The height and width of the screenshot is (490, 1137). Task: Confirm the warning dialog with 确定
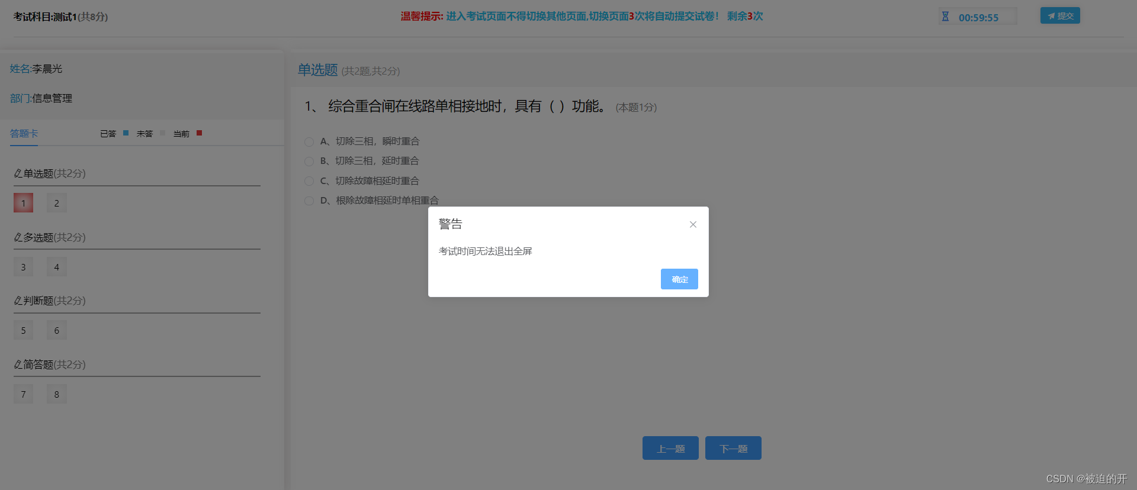(x=679, y=279)
